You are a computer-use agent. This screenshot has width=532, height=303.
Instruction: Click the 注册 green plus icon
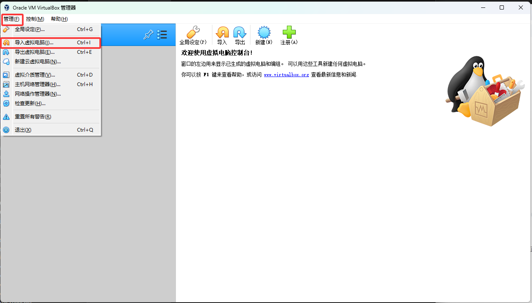[x=289, y=33]
